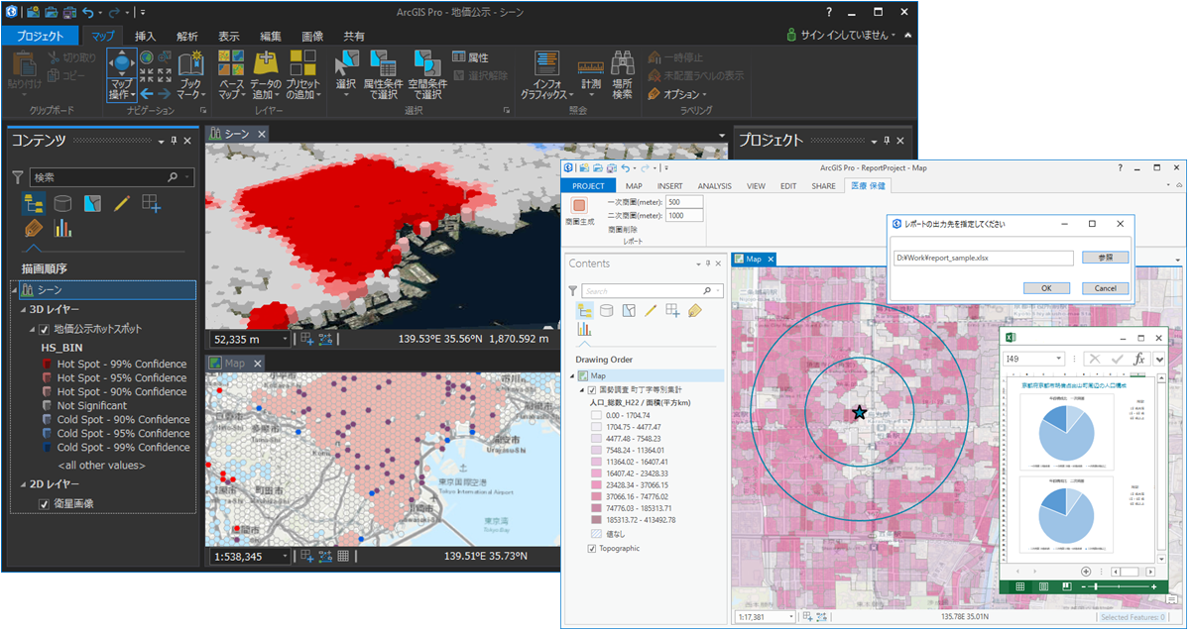Switch to the 解析 ribbon tab
The height and width of the screenshot is (632, 1193).
[x=187, y=36]
